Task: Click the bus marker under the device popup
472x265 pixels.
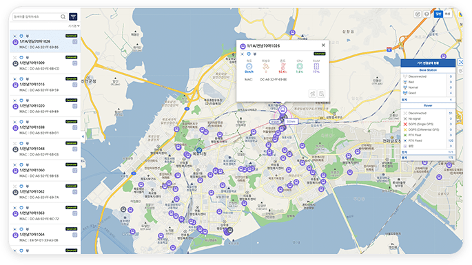Action: (x=282, y=110)
